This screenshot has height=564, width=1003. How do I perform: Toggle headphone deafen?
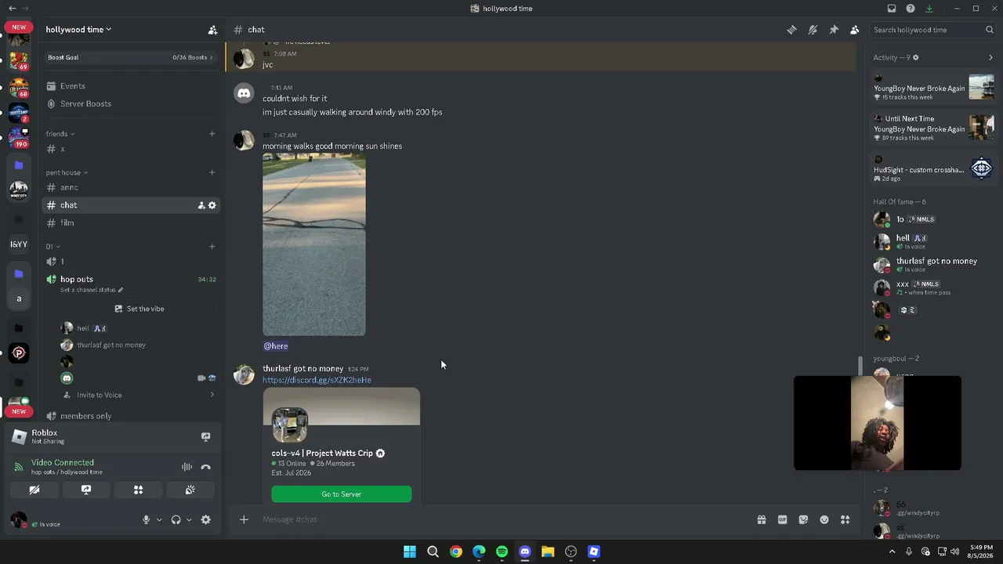pyautogui.click(x=176, y=519)
